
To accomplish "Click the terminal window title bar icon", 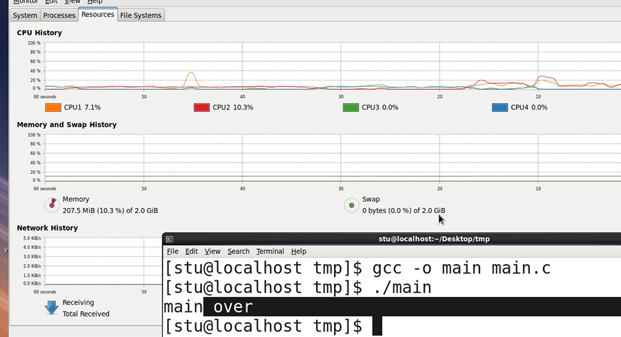I will point(170,239).
